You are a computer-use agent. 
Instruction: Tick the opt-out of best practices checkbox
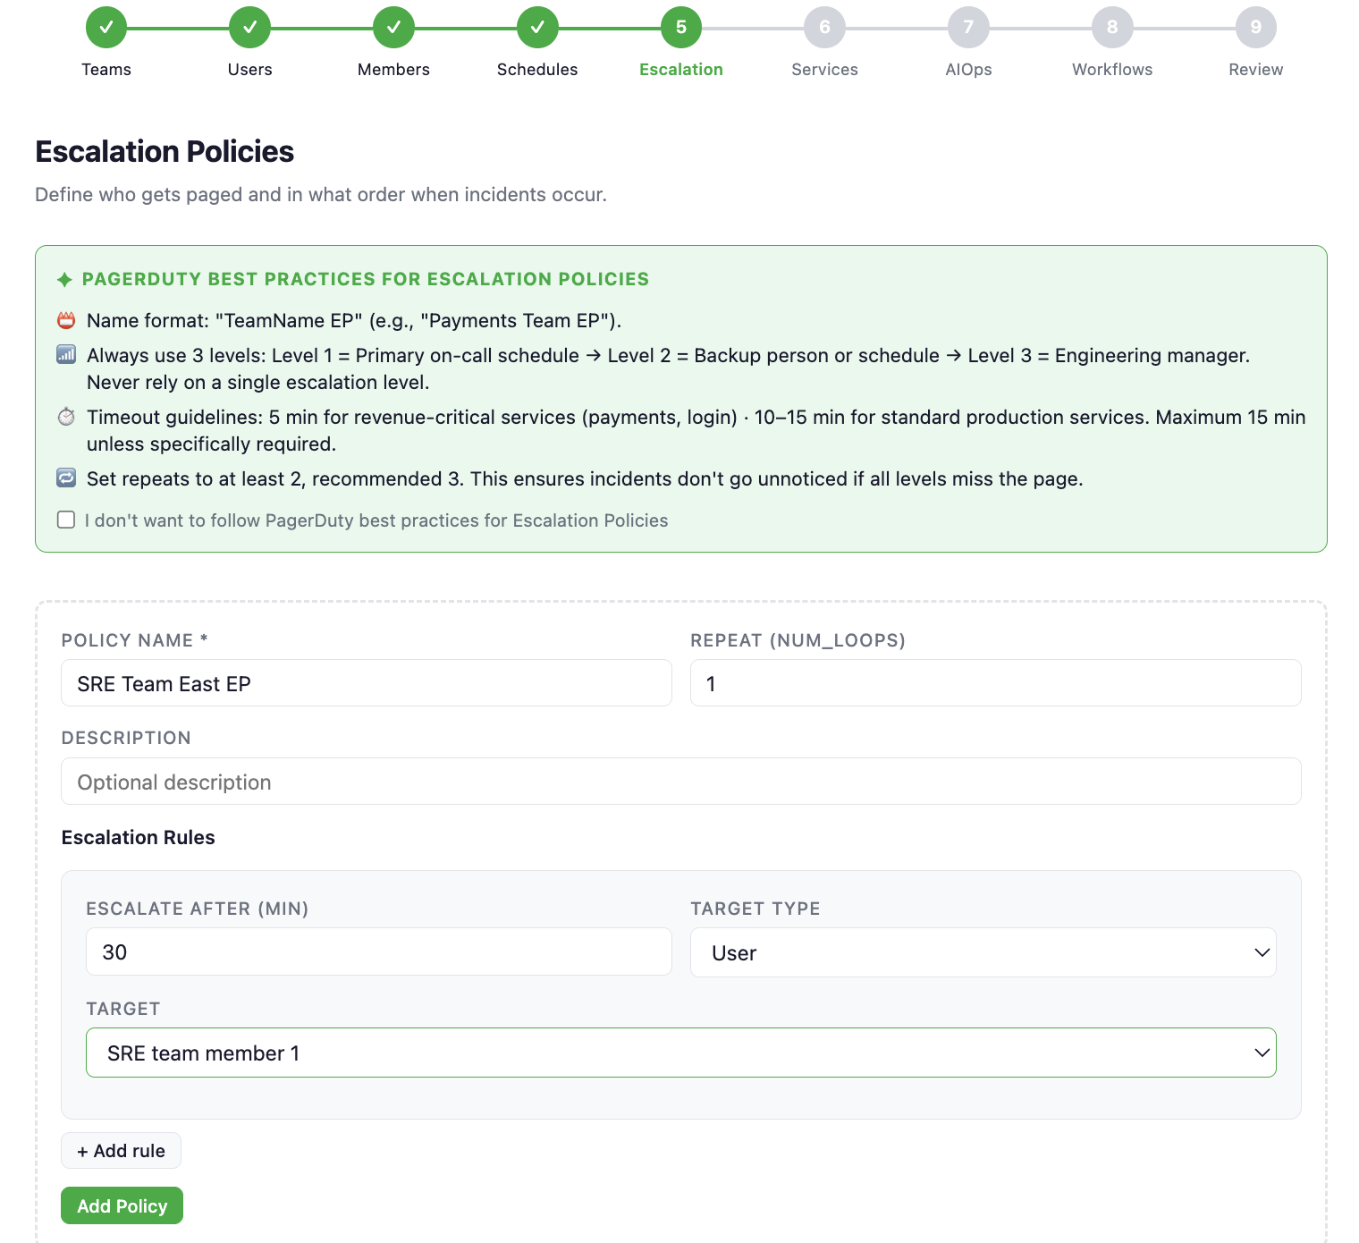pos(66,520)
